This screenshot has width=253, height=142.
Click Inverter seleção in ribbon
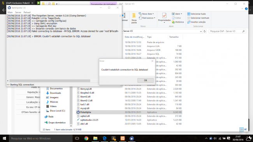click(196, 22)
